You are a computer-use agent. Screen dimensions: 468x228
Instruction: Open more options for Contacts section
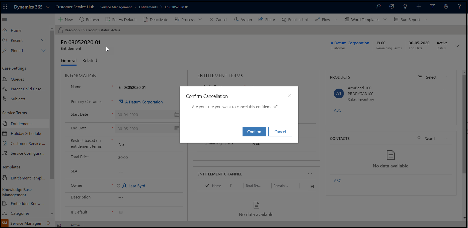pyautogui.click(x=446, y=138)
